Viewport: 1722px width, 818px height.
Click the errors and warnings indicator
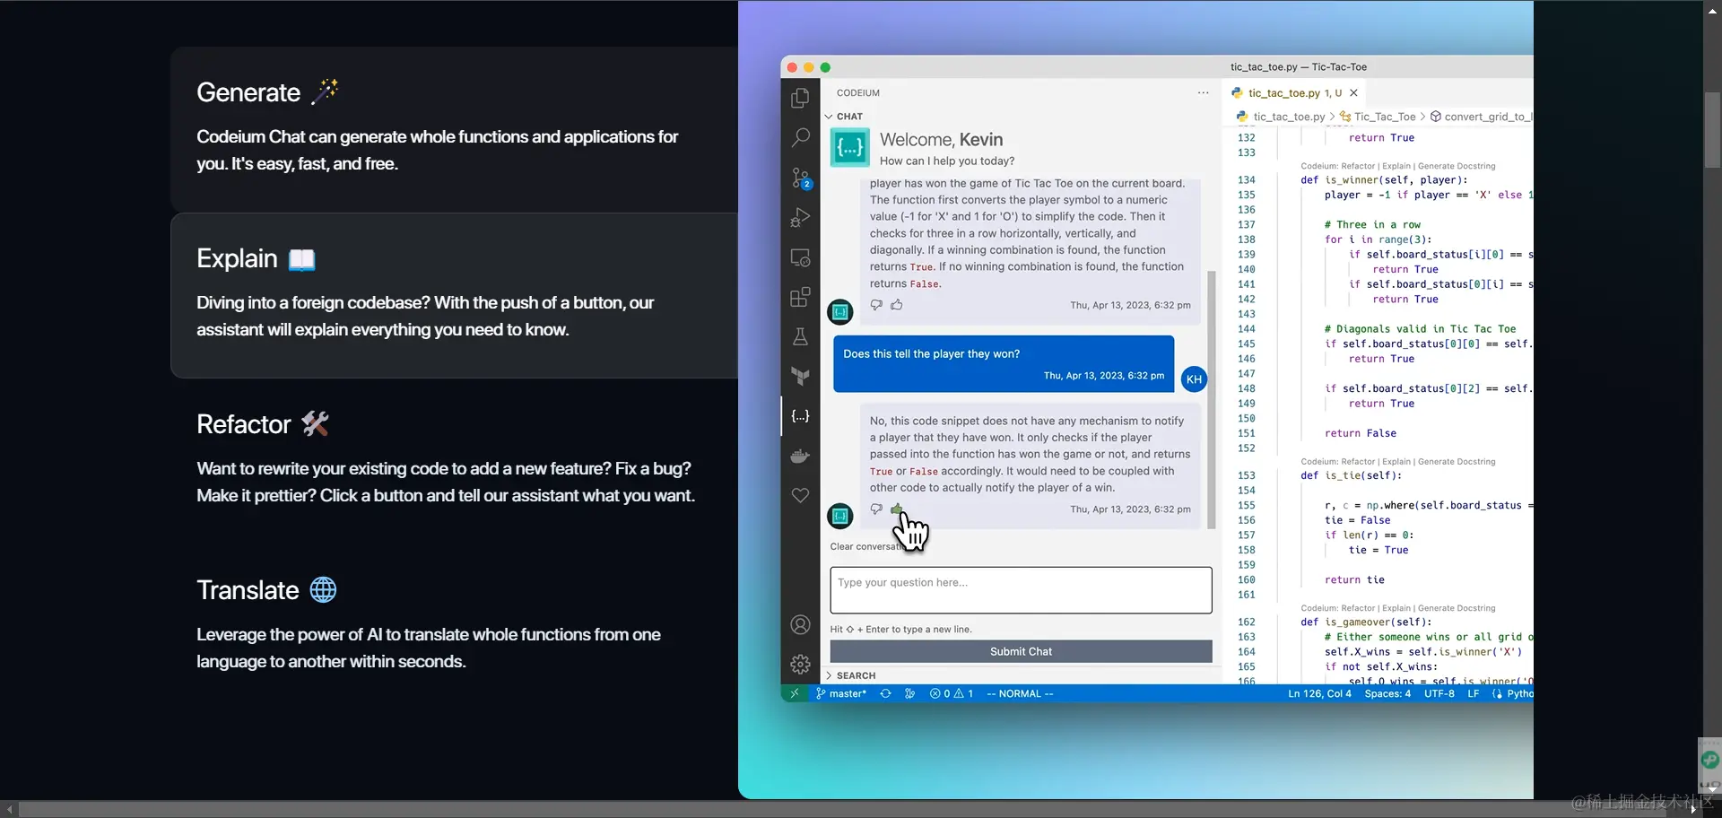(952, 693)
